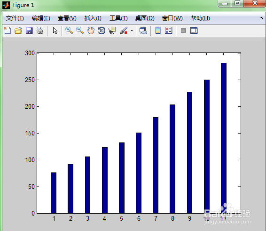Viewport: 266px width, 231px height.
Task: Open the 插入(I) menu
Action: (x=93, y=18)
